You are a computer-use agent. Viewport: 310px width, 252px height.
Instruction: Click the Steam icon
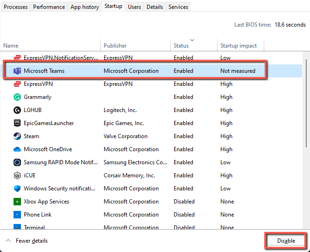[17, 136]
